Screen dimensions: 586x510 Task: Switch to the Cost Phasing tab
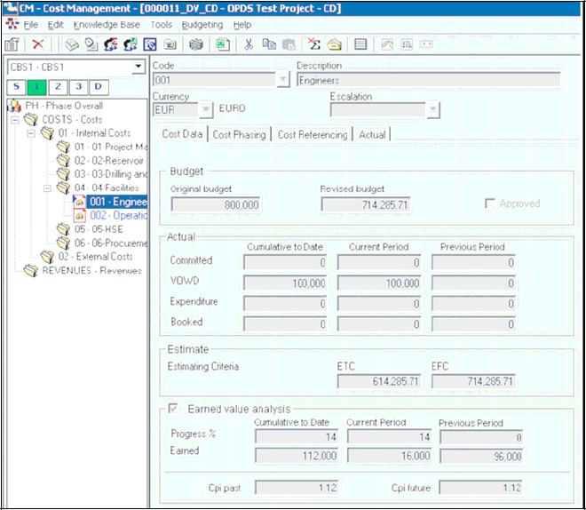coord(239,134)
